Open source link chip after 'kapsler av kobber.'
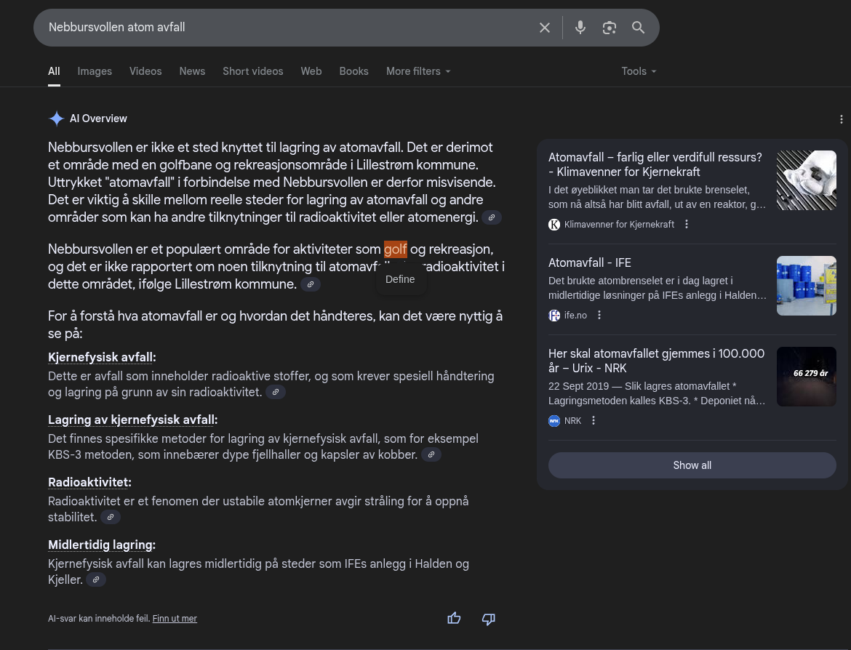851x650 pixels. coord(431,454)
